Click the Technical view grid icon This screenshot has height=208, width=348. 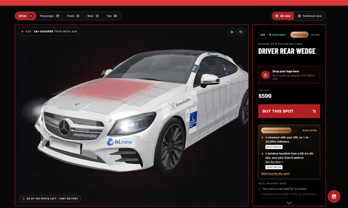[299, 16]
